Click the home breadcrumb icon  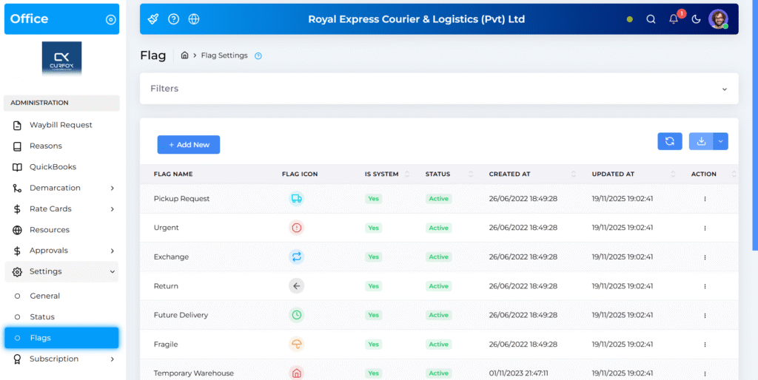(185, 55)
